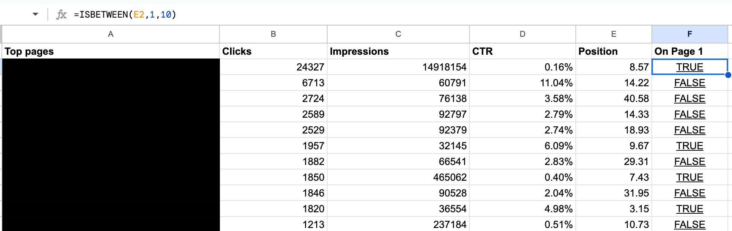The height and width of the screenshot is (231, 732).
Task: Select the cell with position 8.57
Action: 613,67
